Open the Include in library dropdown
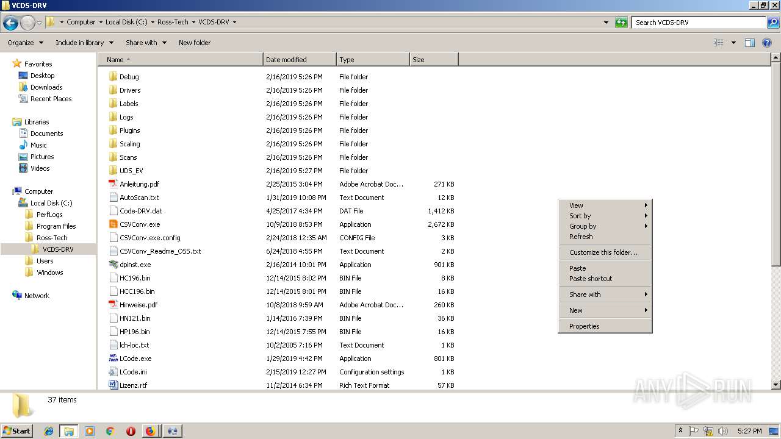This screenshot has width=781, height=439. 84,43
